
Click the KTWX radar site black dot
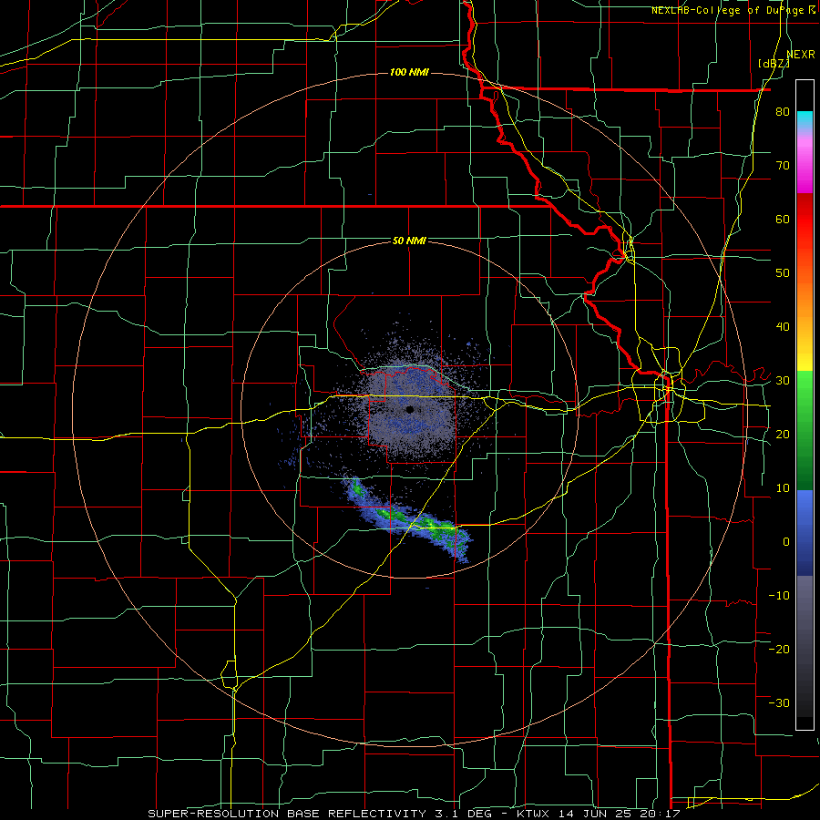[x=410, y=409]
